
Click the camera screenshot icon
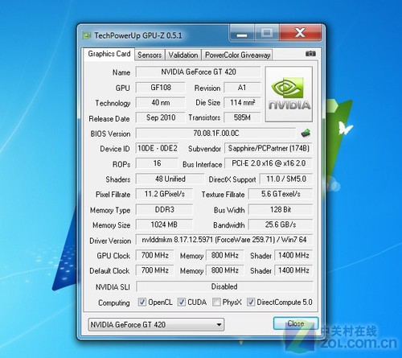[310, 54]
